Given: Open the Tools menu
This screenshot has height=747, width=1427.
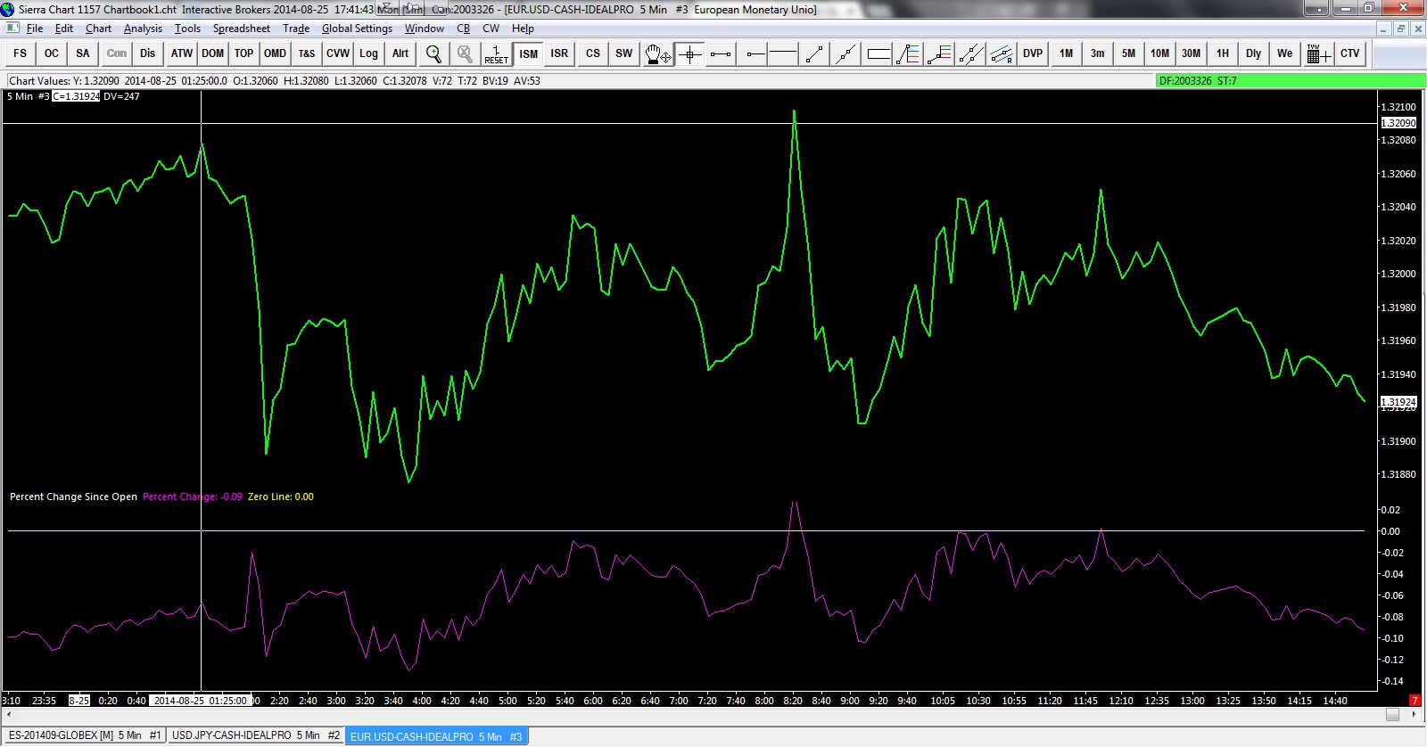Looking at the screenshot, I should (188, 29).
